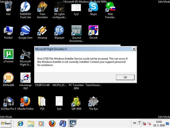Open the FSX folder on desktop
This screenshot has height=128, width=170.
42,101
